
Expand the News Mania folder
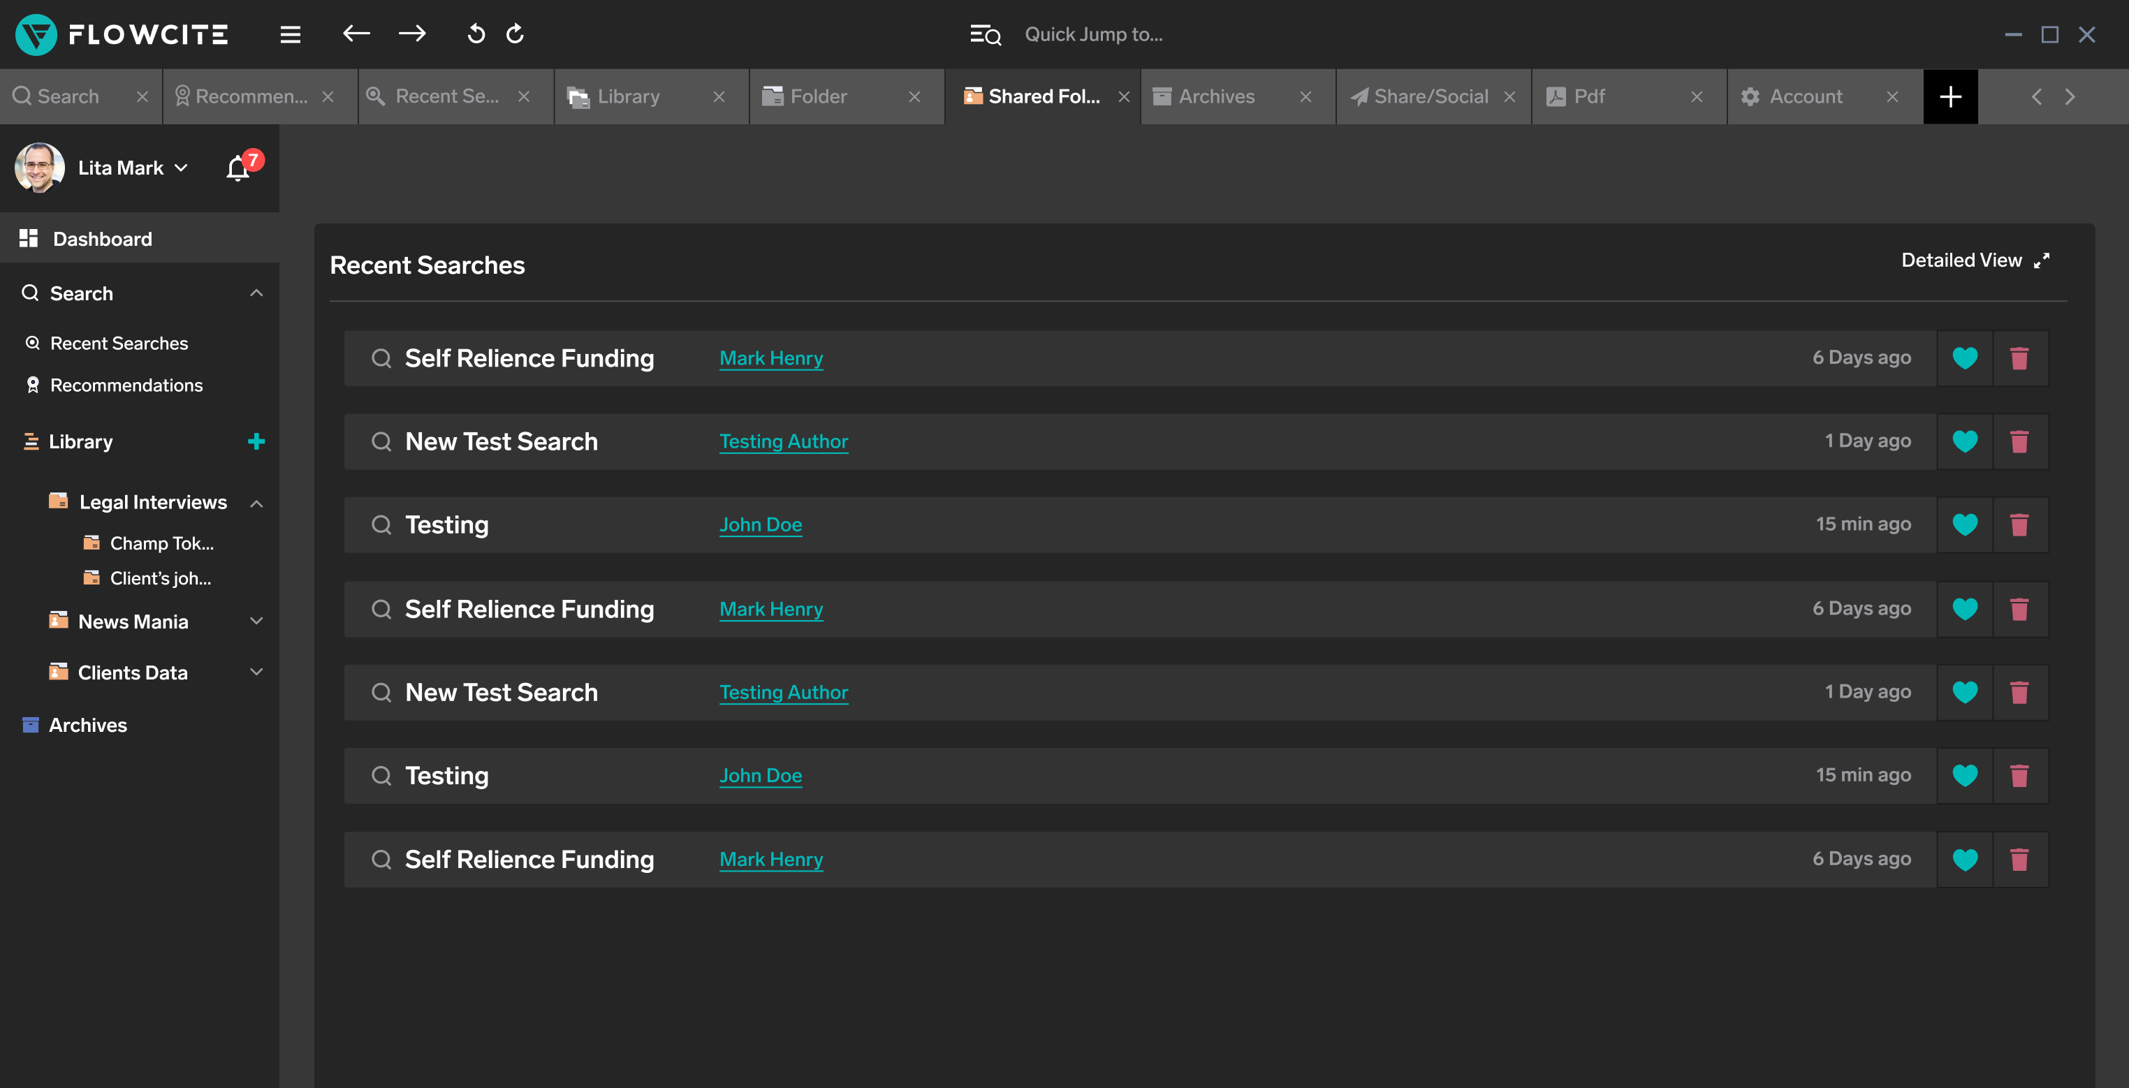(x=256, y=622)
